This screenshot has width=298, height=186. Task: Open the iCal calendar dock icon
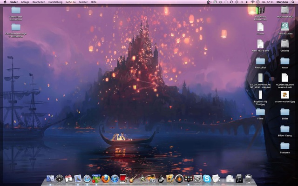(x=68, y=179)
